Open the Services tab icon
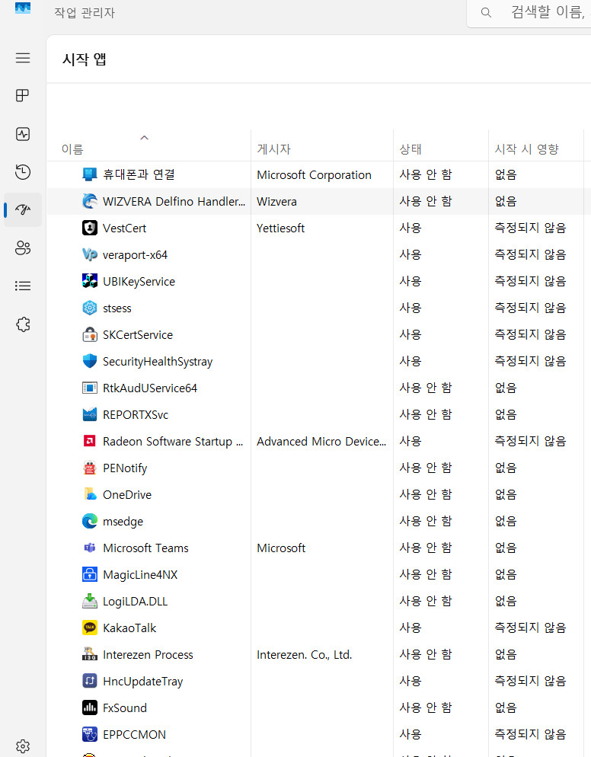Image resolution: width=591 pixels, height=757 pixels. pyautogui.click(x=23, y=324)
